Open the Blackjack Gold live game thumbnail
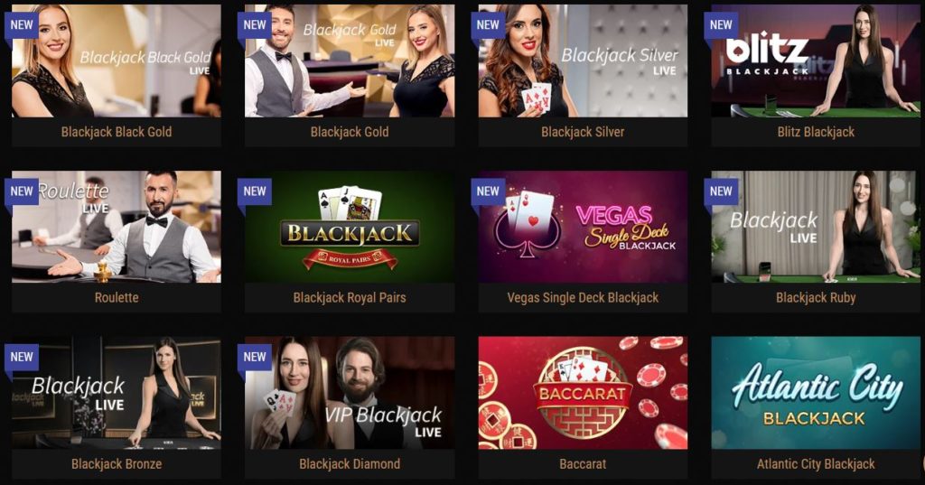Screen dimensions: 925x485 click(x=350, y=61)
